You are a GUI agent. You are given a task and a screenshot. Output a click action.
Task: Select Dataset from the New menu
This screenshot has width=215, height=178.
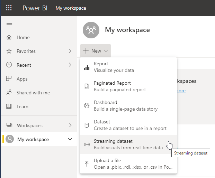coord(128,125)
